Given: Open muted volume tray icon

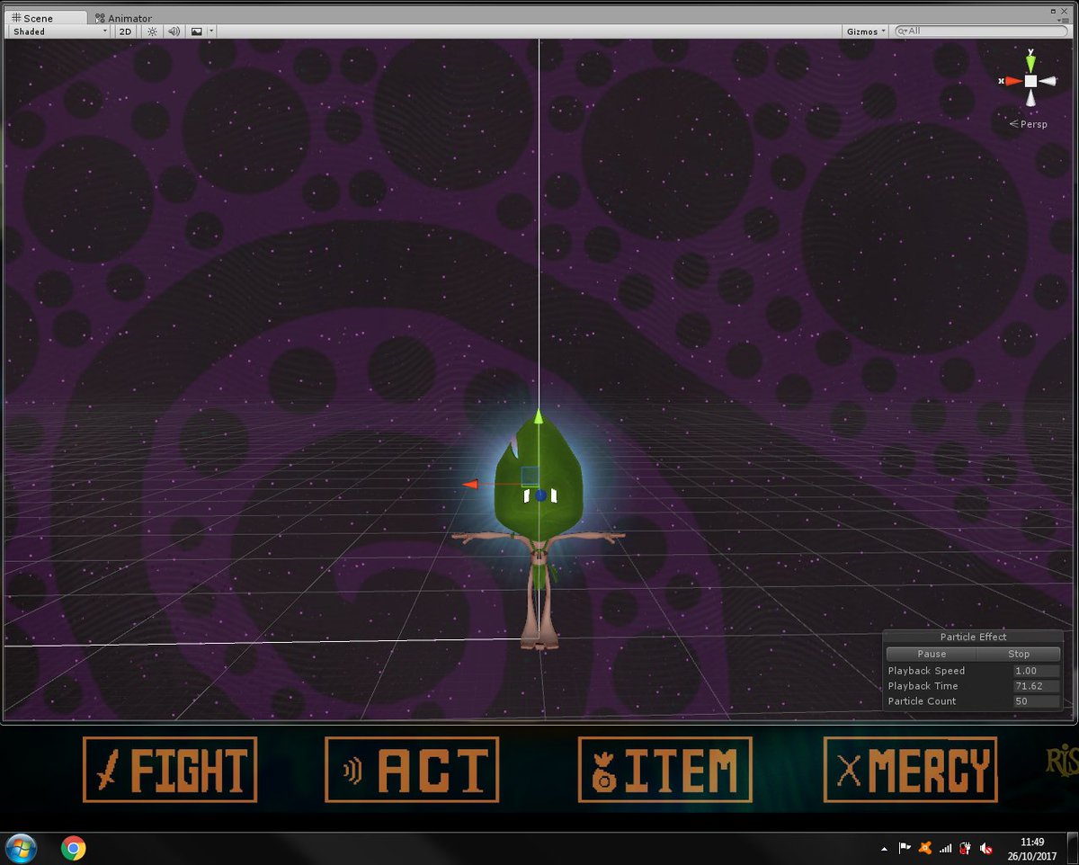Looking at the screenshot, I should pyautogui.click(x=986, y=848).
